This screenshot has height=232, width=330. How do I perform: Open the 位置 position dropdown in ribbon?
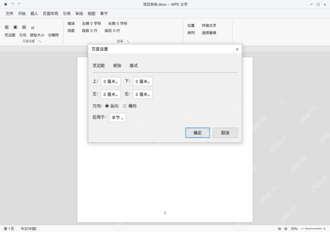tap(191, 26)
